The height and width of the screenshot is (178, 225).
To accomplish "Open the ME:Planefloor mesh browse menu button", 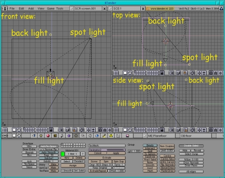I will click(144, 136).
